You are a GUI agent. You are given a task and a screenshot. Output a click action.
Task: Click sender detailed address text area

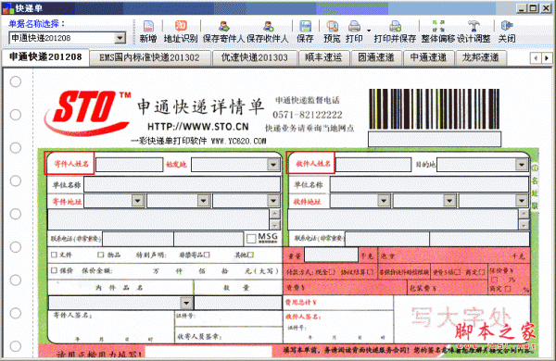(158, 219)
